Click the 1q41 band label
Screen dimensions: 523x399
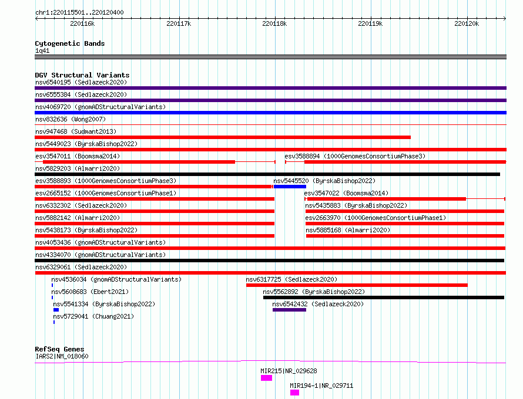tap(42, 50)
